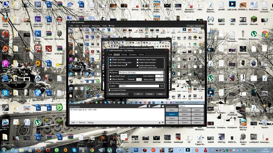Select the Scene 1 button

click(x=171, y=110)
